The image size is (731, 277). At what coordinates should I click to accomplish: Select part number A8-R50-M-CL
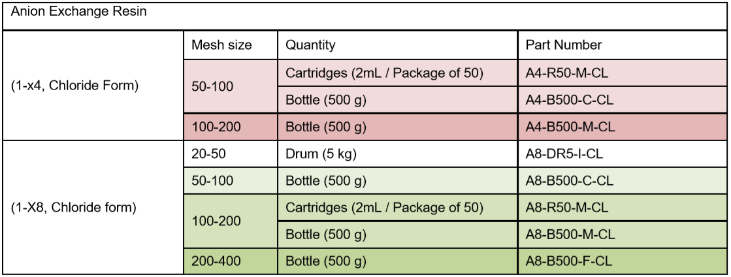pos(567,208)
